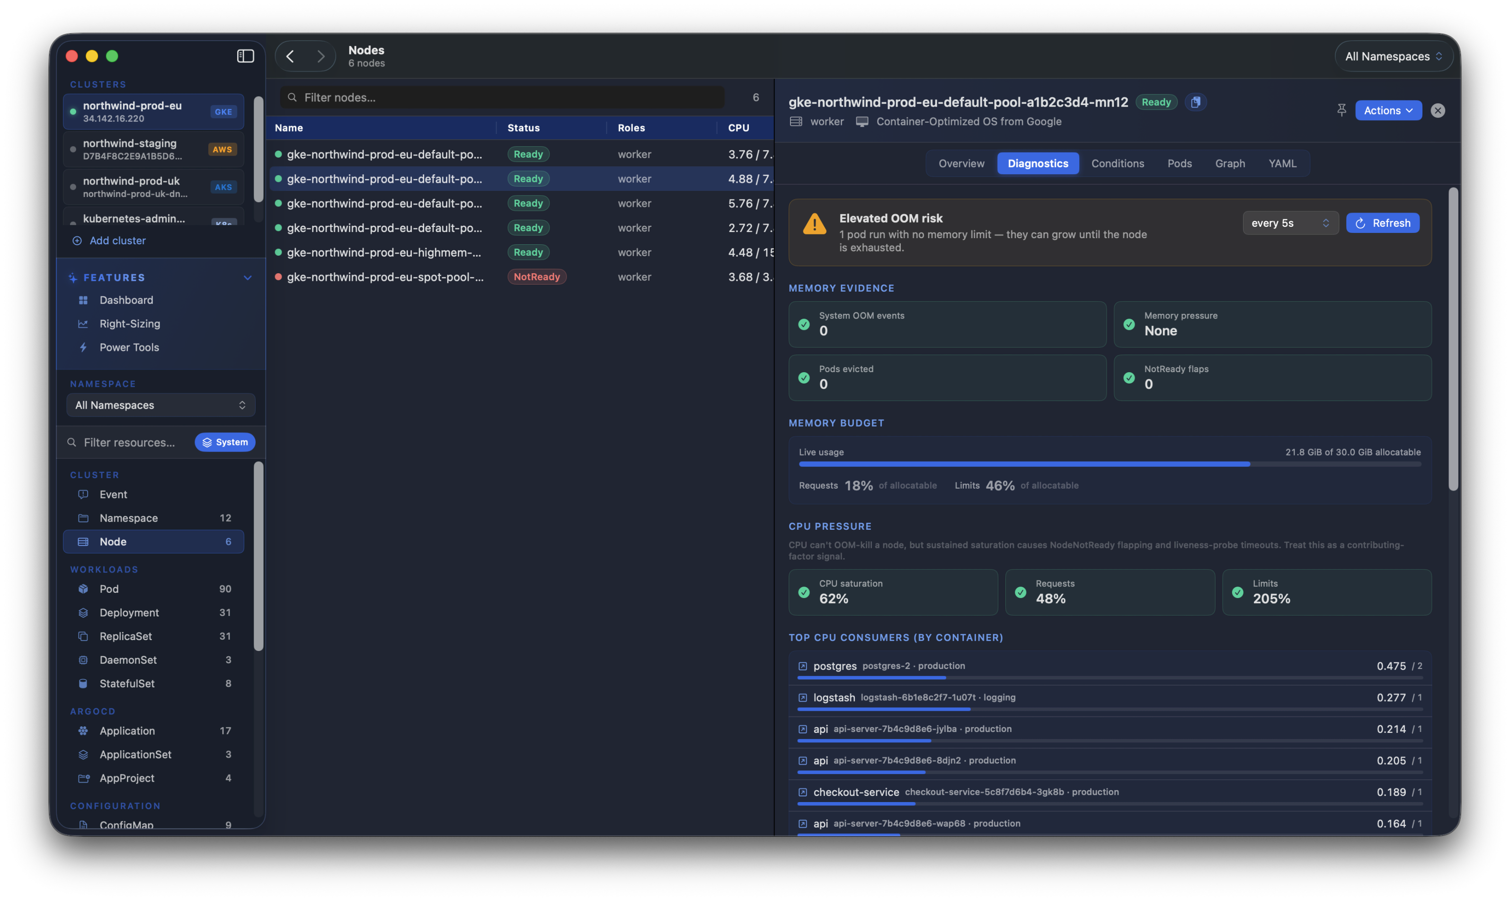Toggle the sidebar panel icon

click(x=245, y=56)
